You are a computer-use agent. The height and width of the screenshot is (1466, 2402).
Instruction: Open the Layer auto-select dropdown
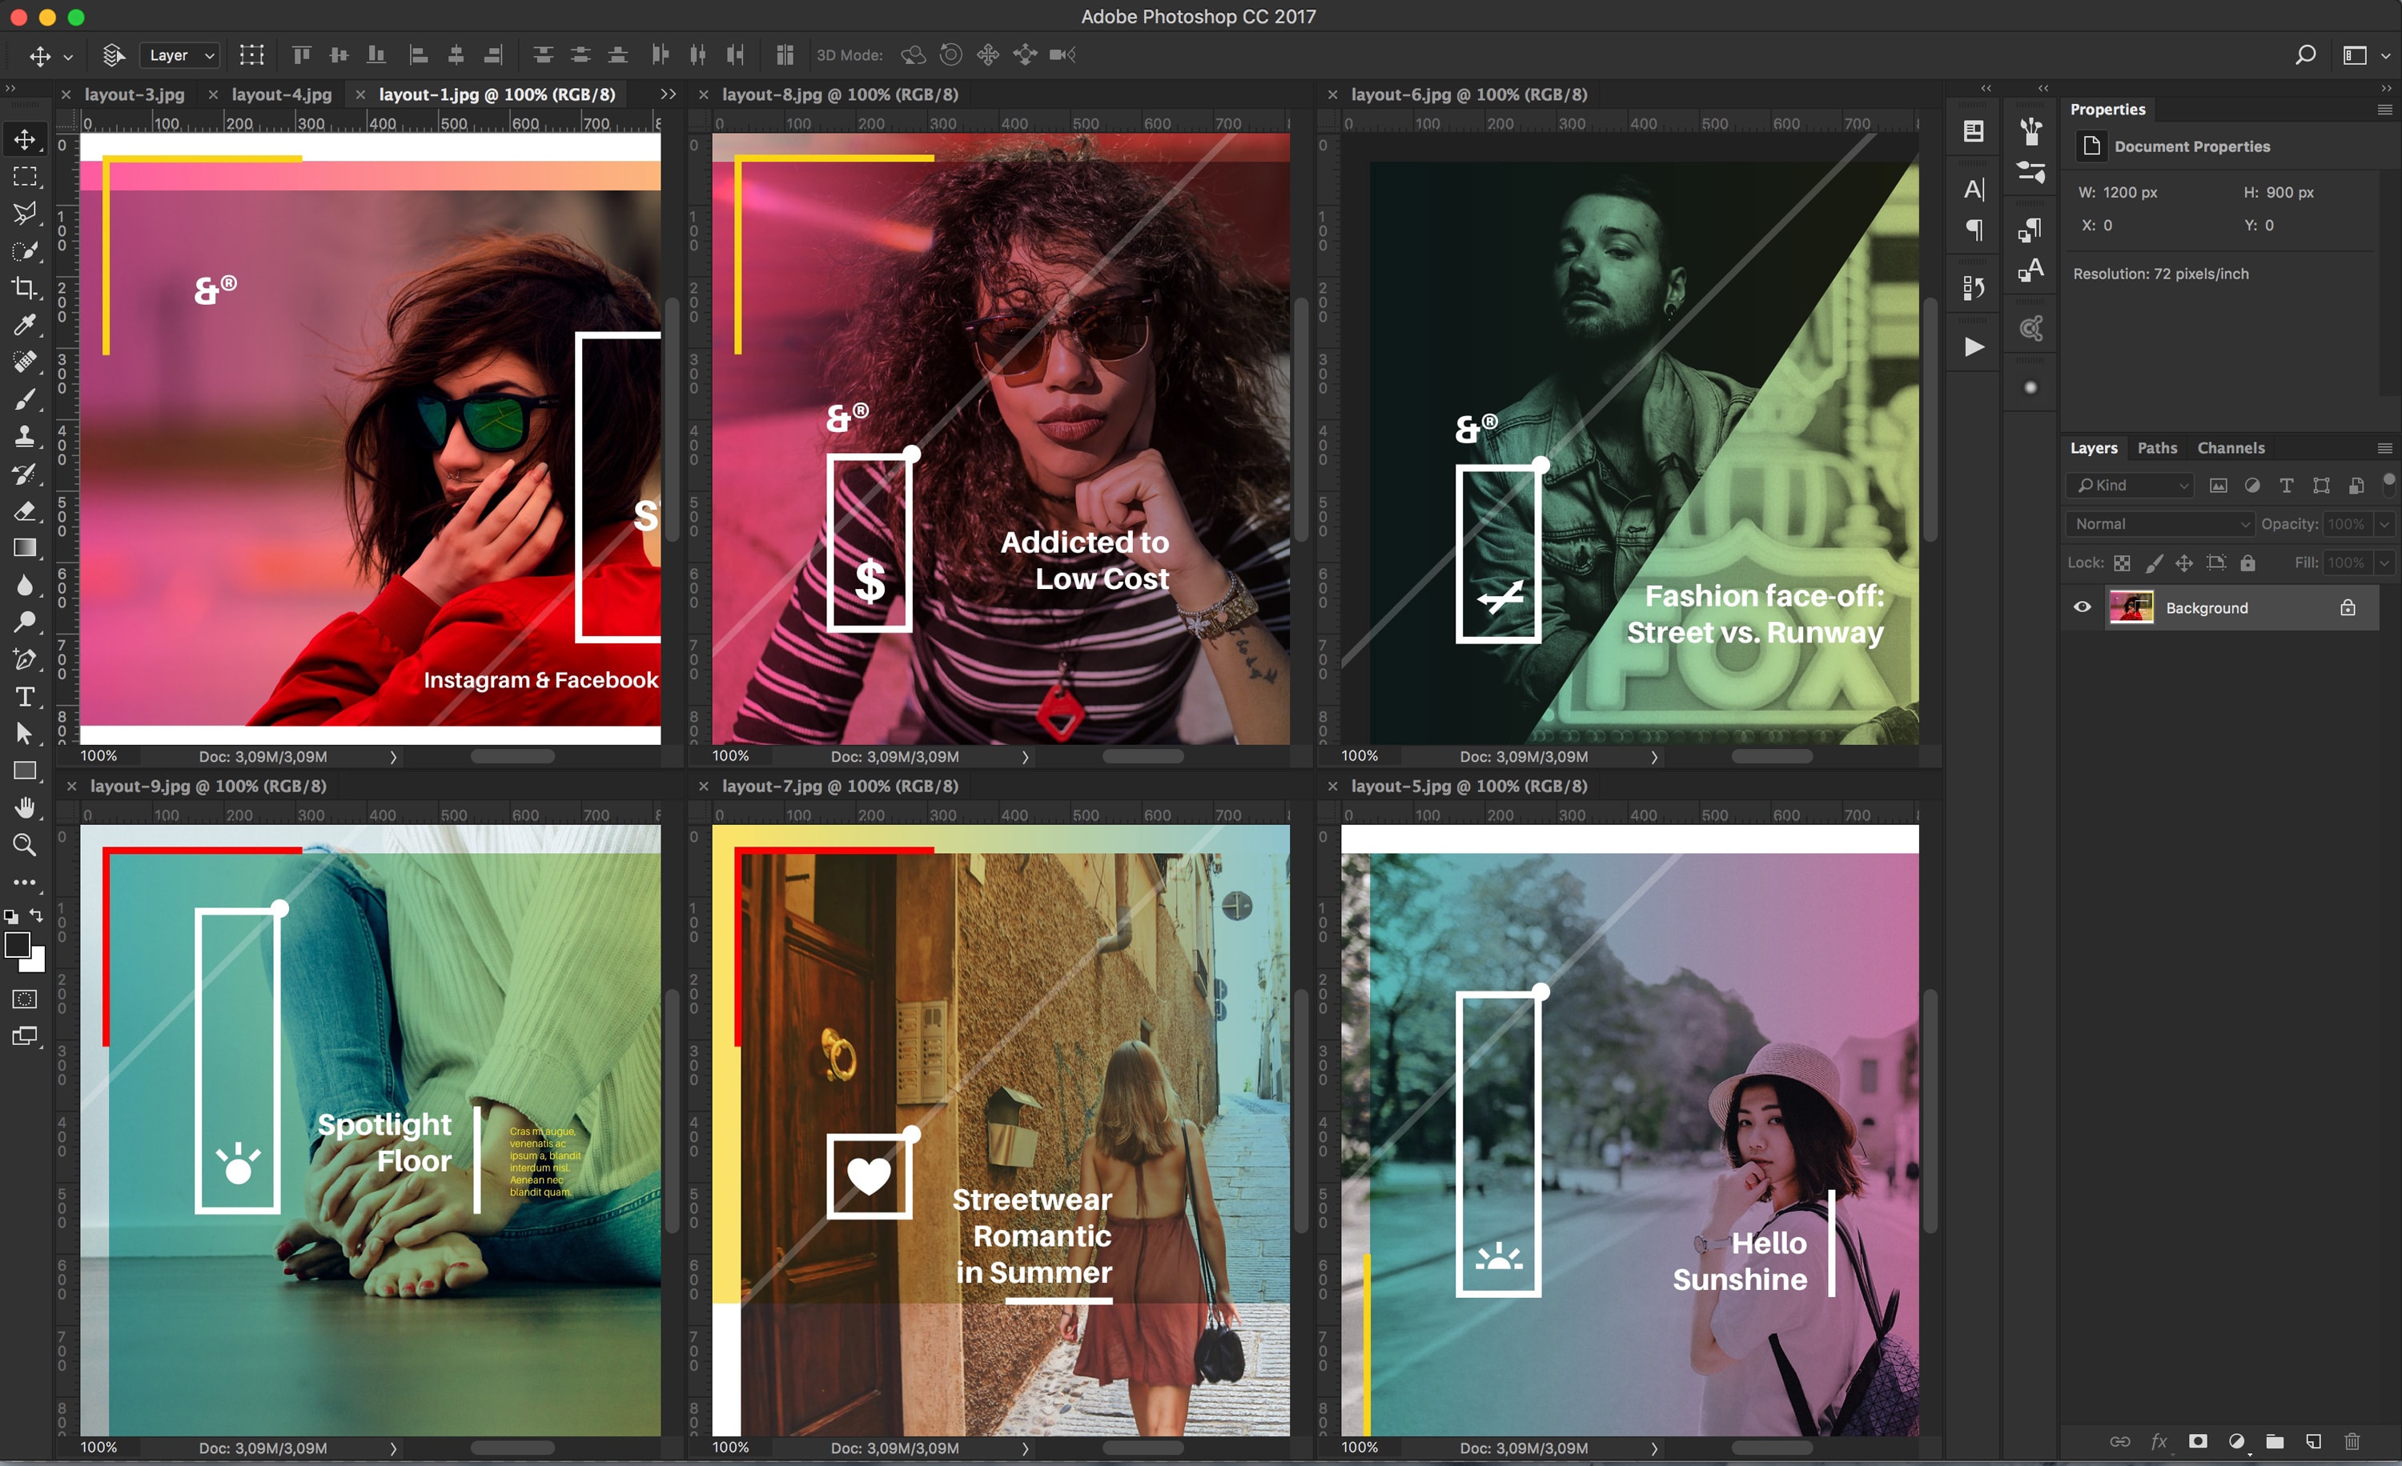(180, 55)
